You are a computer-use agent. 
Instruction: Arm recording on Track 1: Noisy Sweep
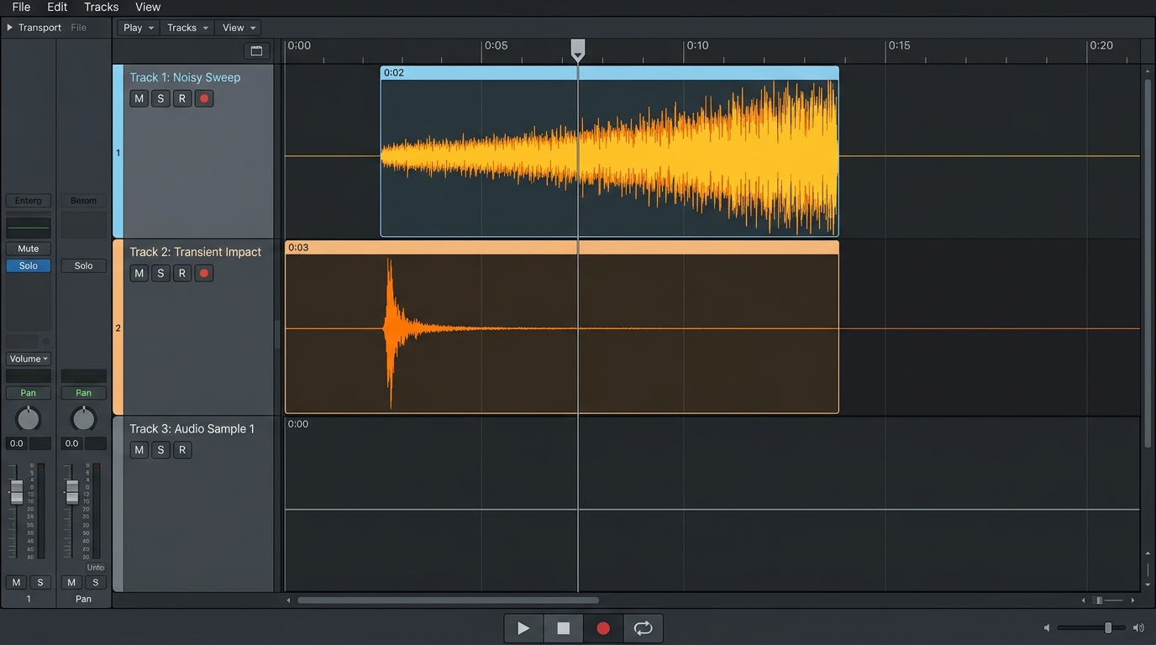coord(204,98)
